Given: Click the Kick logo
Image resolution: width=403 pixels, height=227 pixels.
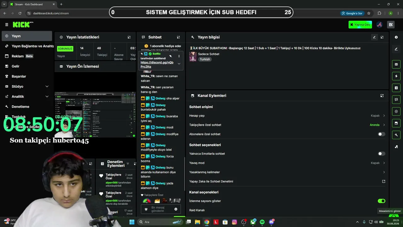Looking at the screenshot, I should coord(23,25).
